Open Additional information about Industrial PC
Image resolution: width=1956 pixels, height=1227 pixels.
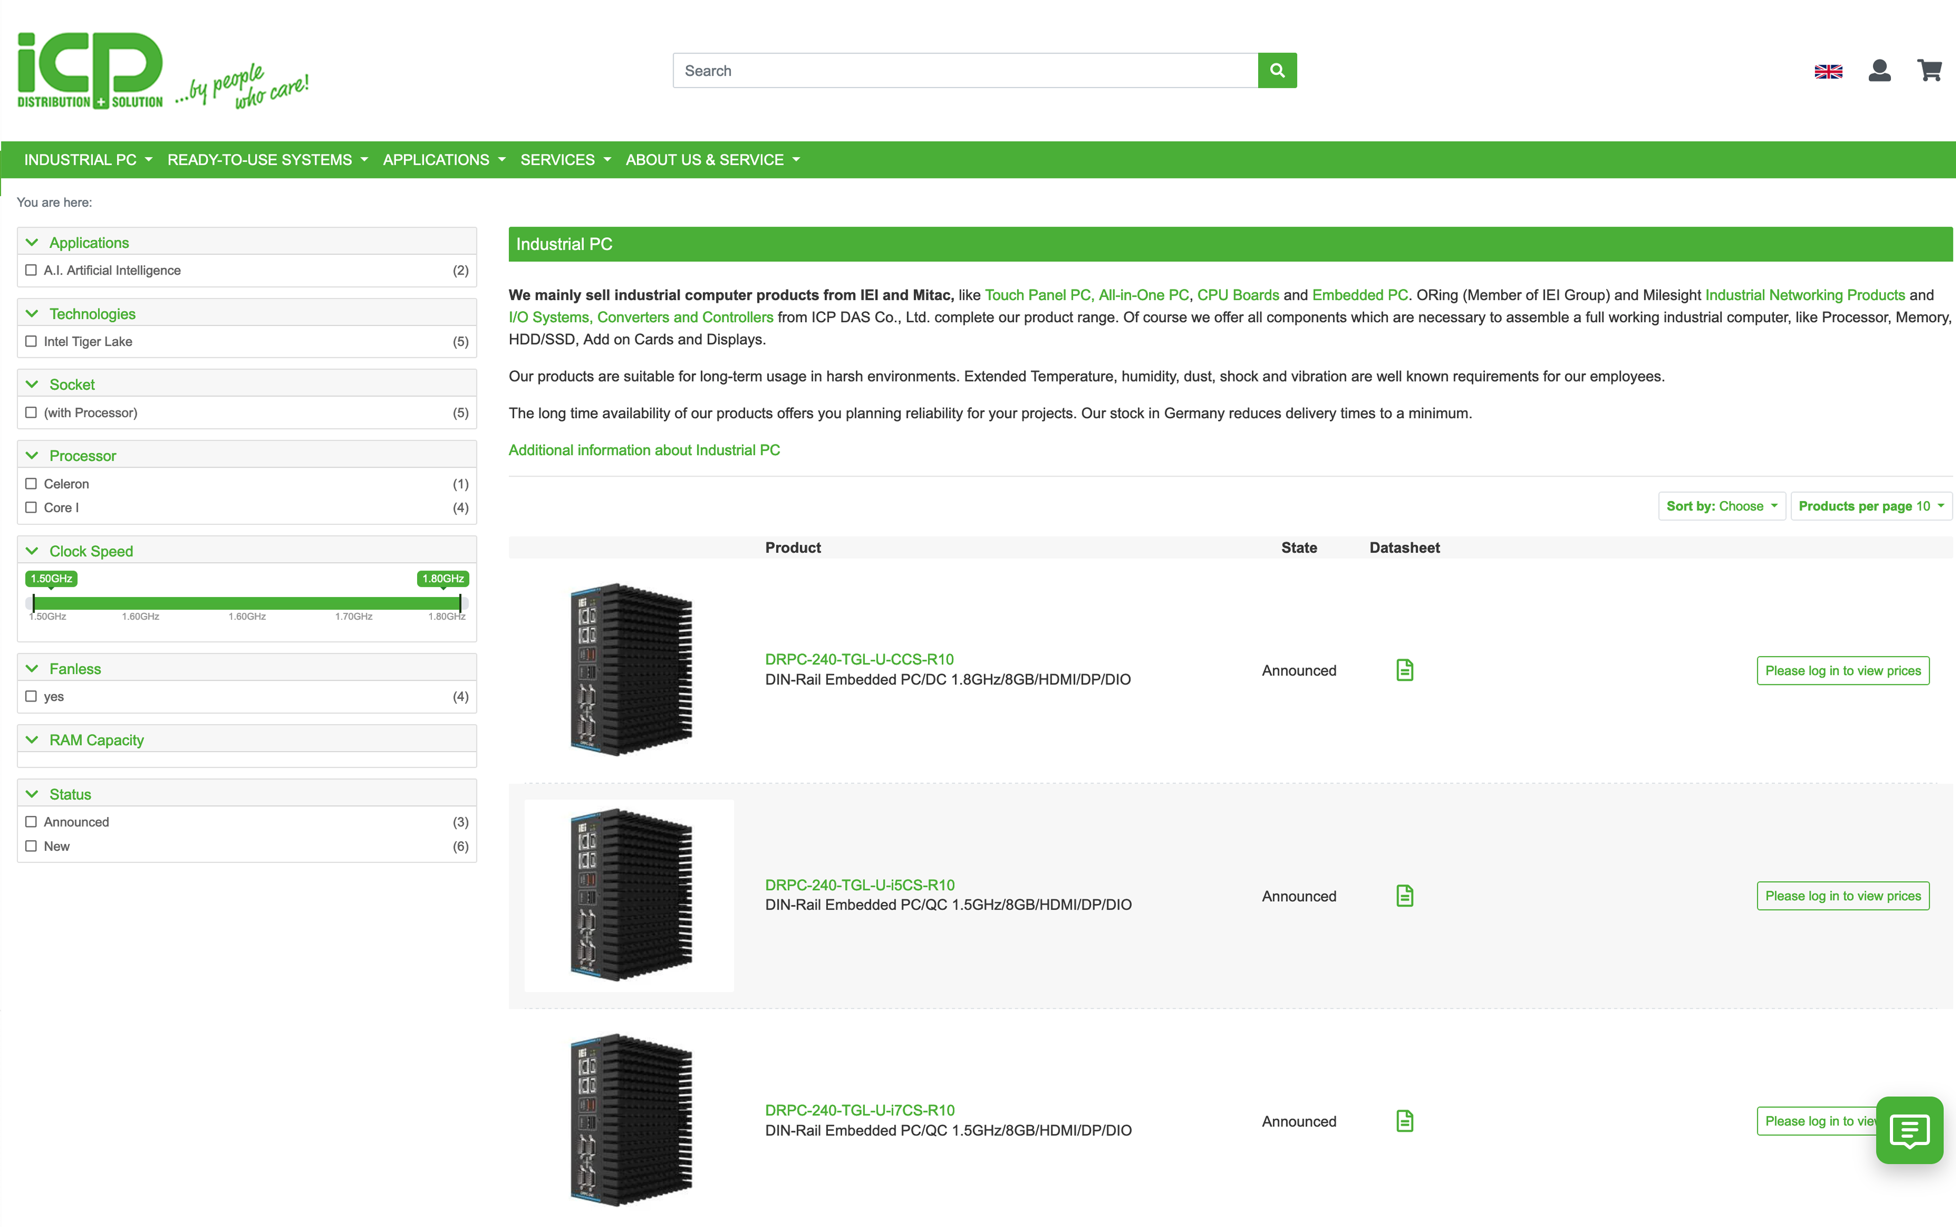[644, 450]
